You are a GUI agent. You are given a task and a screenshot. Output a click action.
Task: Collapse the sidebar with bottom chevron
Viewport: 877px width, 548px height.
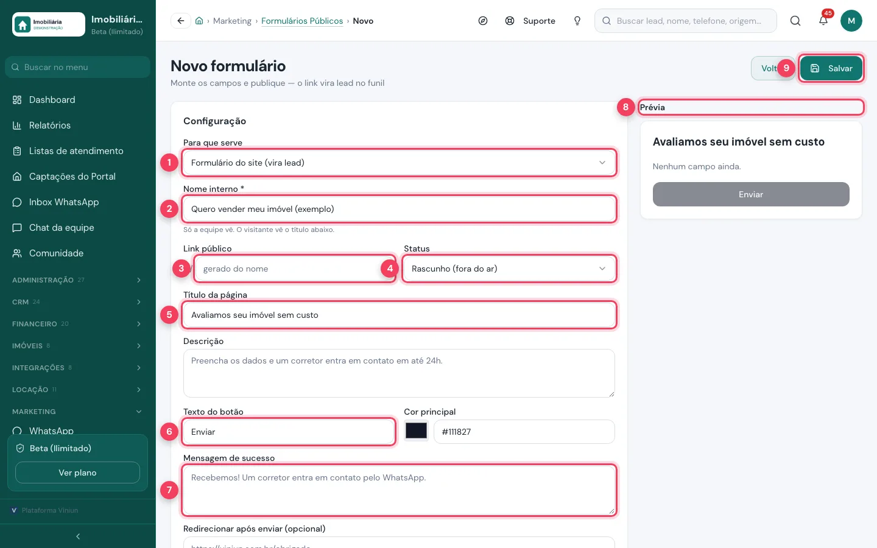point(78,536)
